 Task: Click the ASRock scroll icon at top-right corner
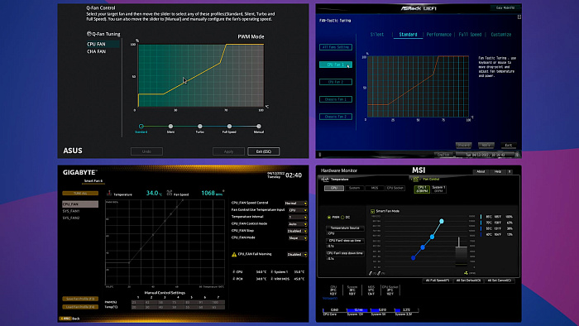coord(519,17)
